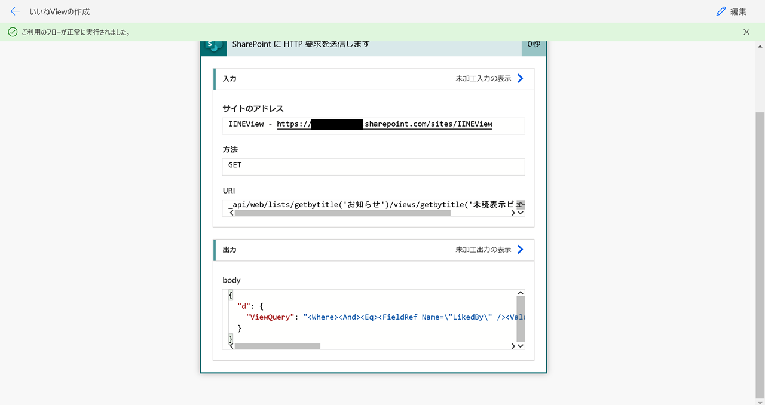This screenshot has height=405, width=765.
Task: Click chevron next to 未加工入力の表示
Action: tap(520, 78)
